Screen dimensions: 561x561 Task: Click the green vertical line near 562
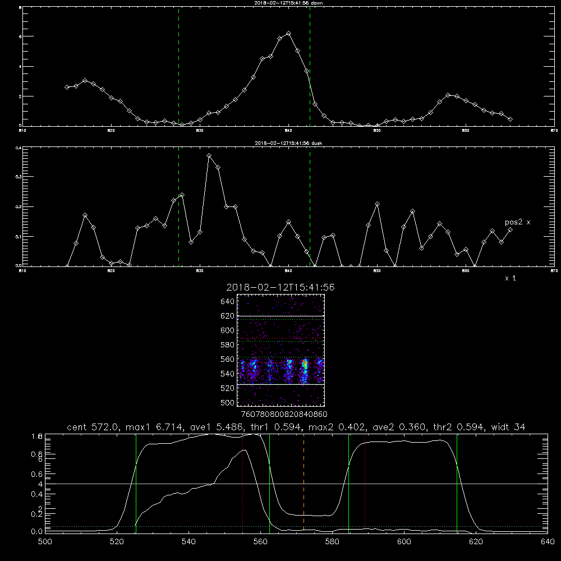[x=269, y=482]
